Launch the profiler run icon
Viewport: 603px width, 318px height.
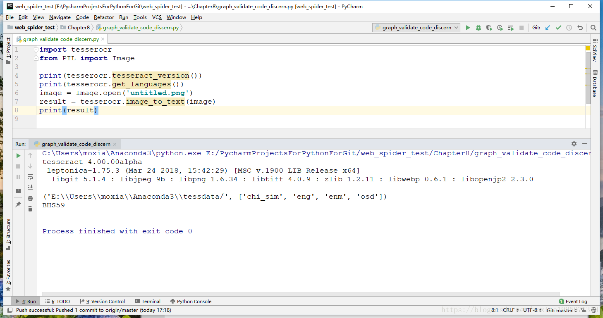500,28
